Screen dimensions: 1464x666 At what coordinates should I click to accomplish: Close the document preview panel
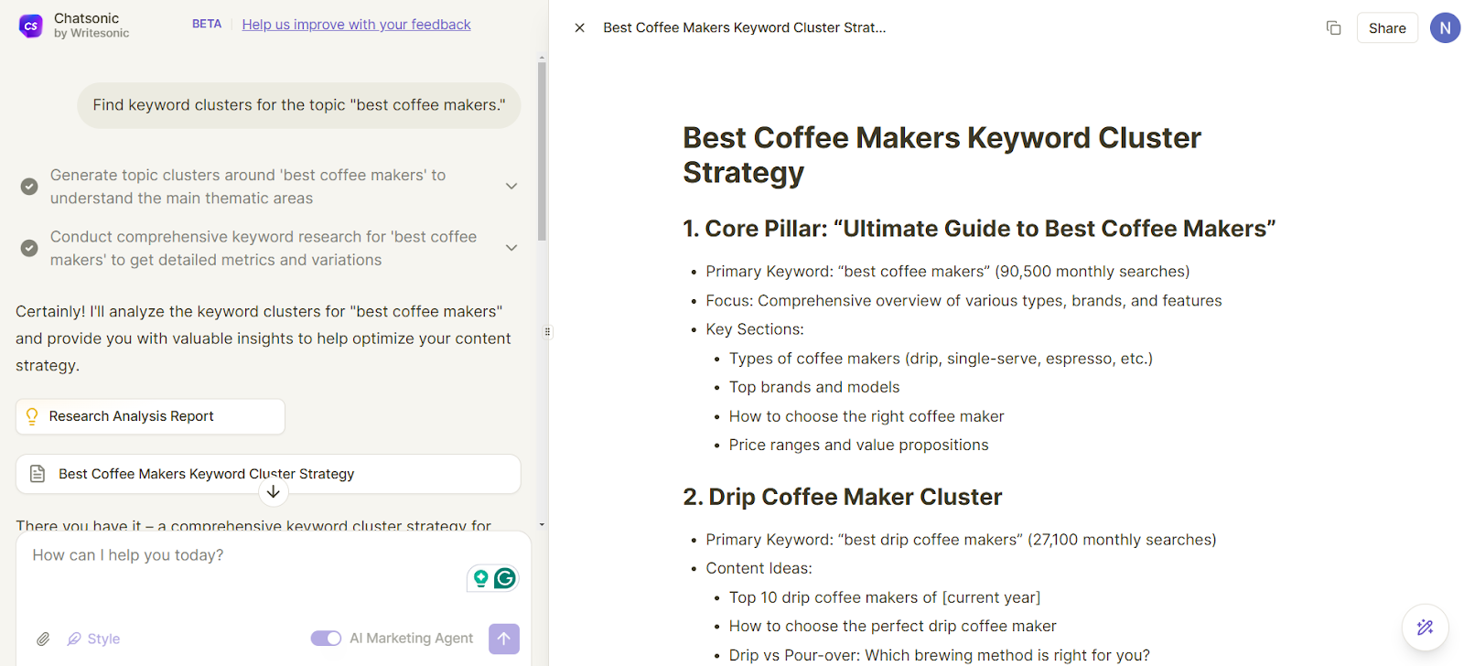[x=579, y=28]
